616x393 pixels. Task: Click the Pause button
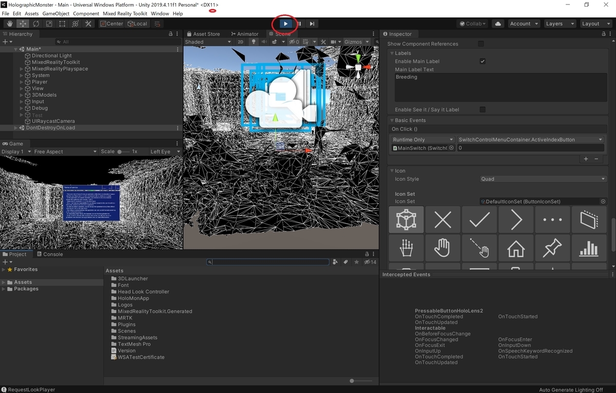[x=299, y=24]
